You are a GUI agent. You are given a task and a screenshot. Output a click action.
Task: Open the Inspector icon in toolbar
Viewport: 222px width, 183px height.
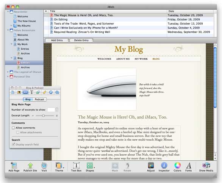pyautogui.click(x=164, y=166)
